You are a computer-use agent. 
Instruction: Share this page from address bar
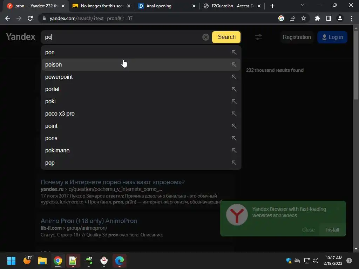[292, 18]
